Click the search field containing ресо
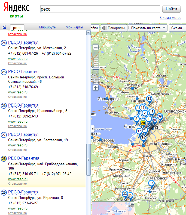 [x=100, y=9]
